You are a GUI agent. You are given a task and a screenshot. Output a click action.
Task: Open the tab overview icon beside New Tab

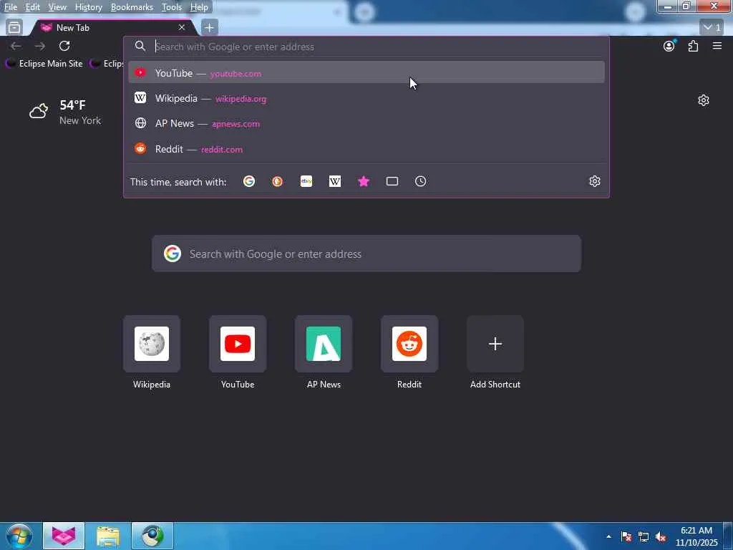[14, 28]
